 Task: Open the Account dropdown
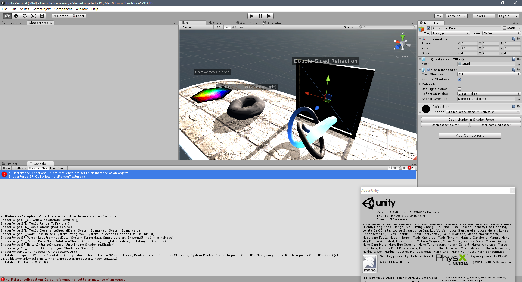point(456,16)
